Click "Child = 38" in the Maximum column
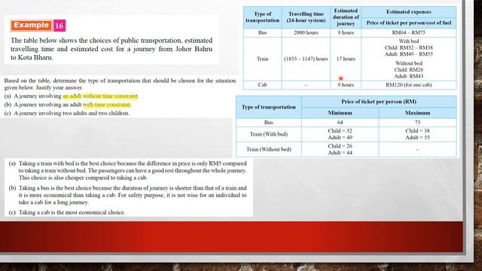The image size is (482, 271). click(x=417, y=131)
